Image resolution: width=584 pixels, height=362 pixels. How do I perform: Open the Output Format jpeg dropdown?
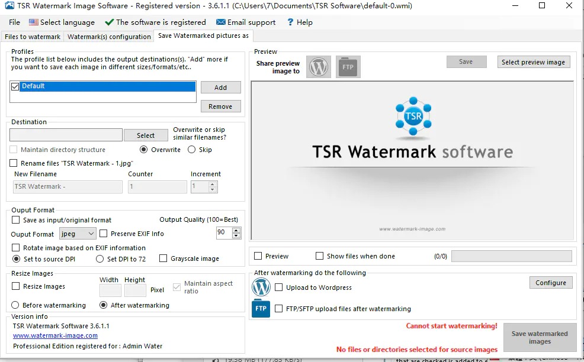pyautogui.click(x=78, y=234)
